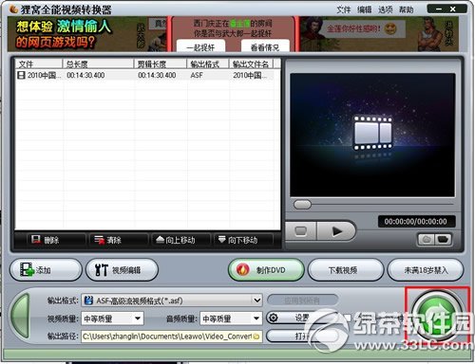Click the 狸窝 app logo icon
475x364 pixels.
click(13, 9)
